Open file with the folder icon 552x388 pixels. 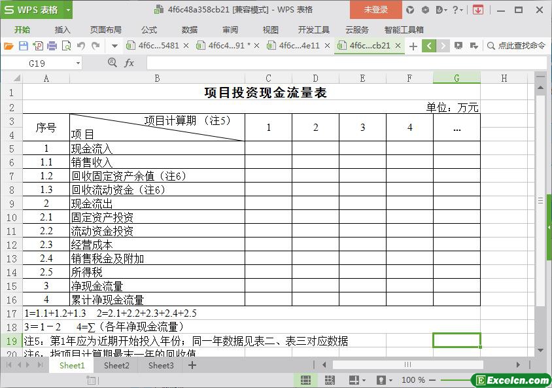coord(9,46)
